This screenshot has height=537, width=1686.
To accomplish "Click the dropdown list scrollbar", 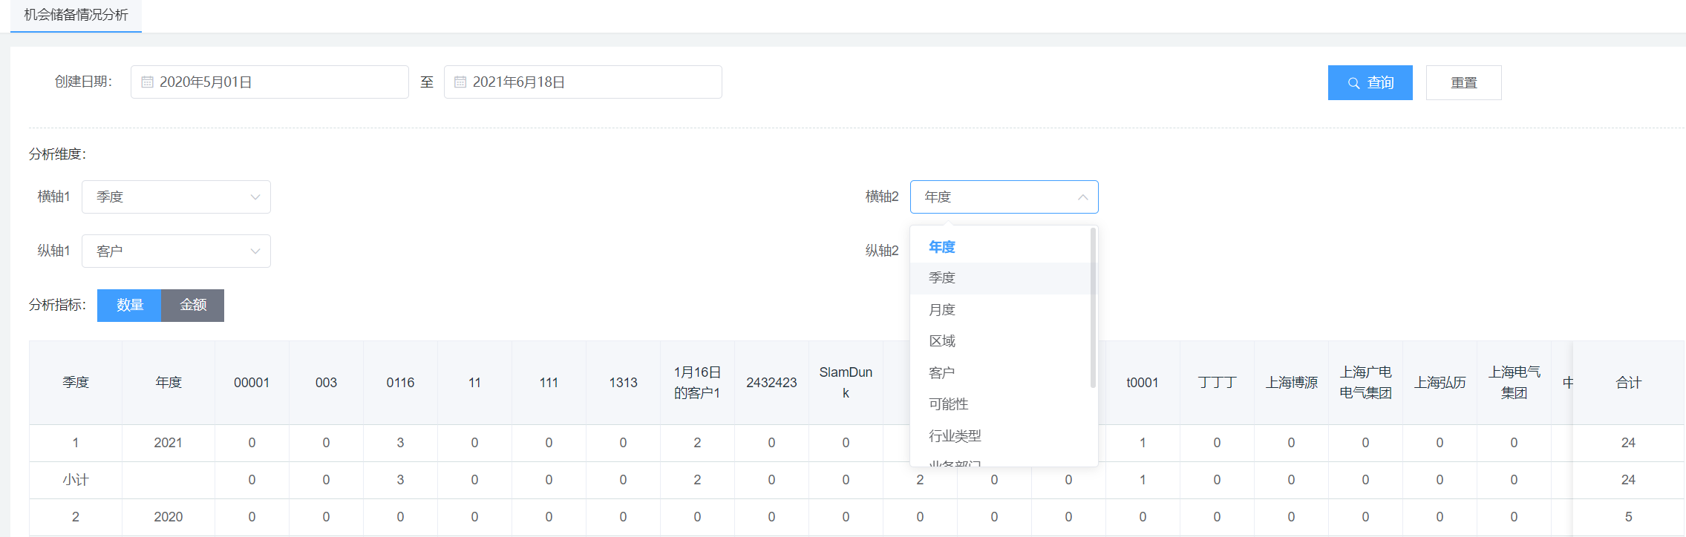I will [1093, 308].
